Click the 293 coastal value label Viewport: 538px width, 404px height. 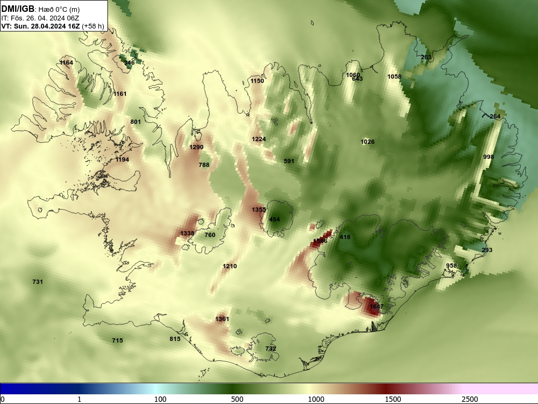pos(487,250)
